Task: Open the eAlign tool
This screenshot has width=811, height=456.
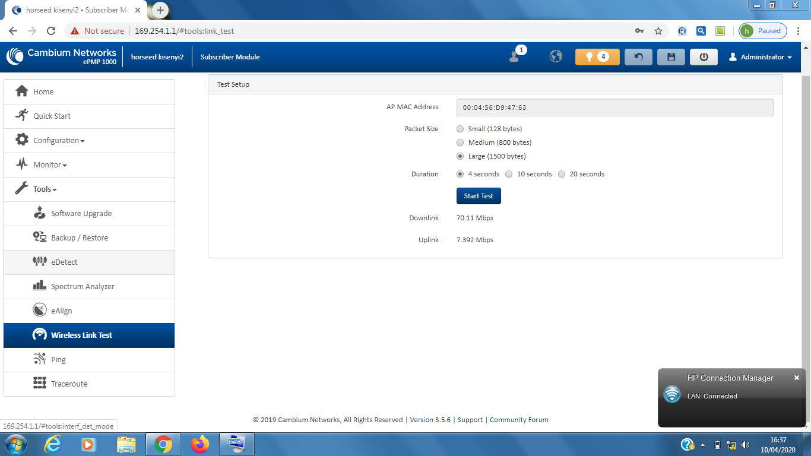Action: [x=61, y=311]
